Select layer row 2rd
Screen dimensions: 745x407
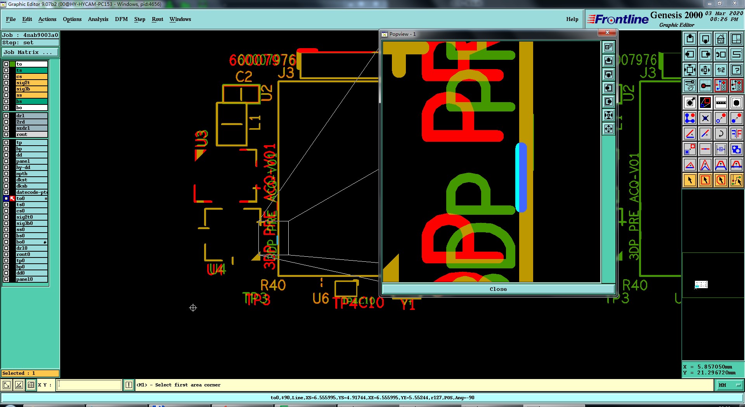tap(31, 122)
